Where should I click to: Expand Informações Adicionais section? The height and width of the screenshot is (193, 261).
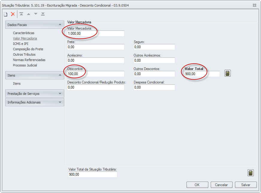click(60, 102)
